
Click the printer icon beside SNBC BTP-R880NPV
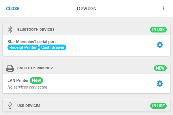tap(10, 68)
